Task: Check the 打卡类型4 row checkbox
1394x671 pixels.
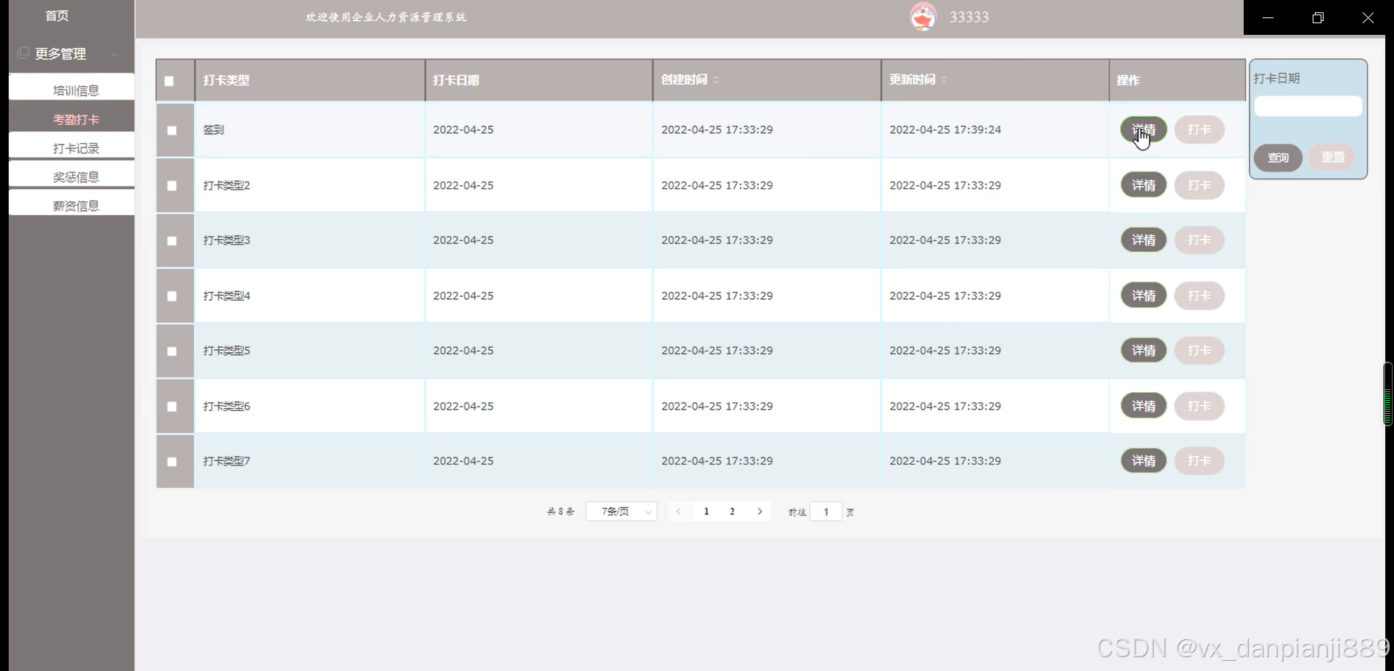Action: click(172, 296)
